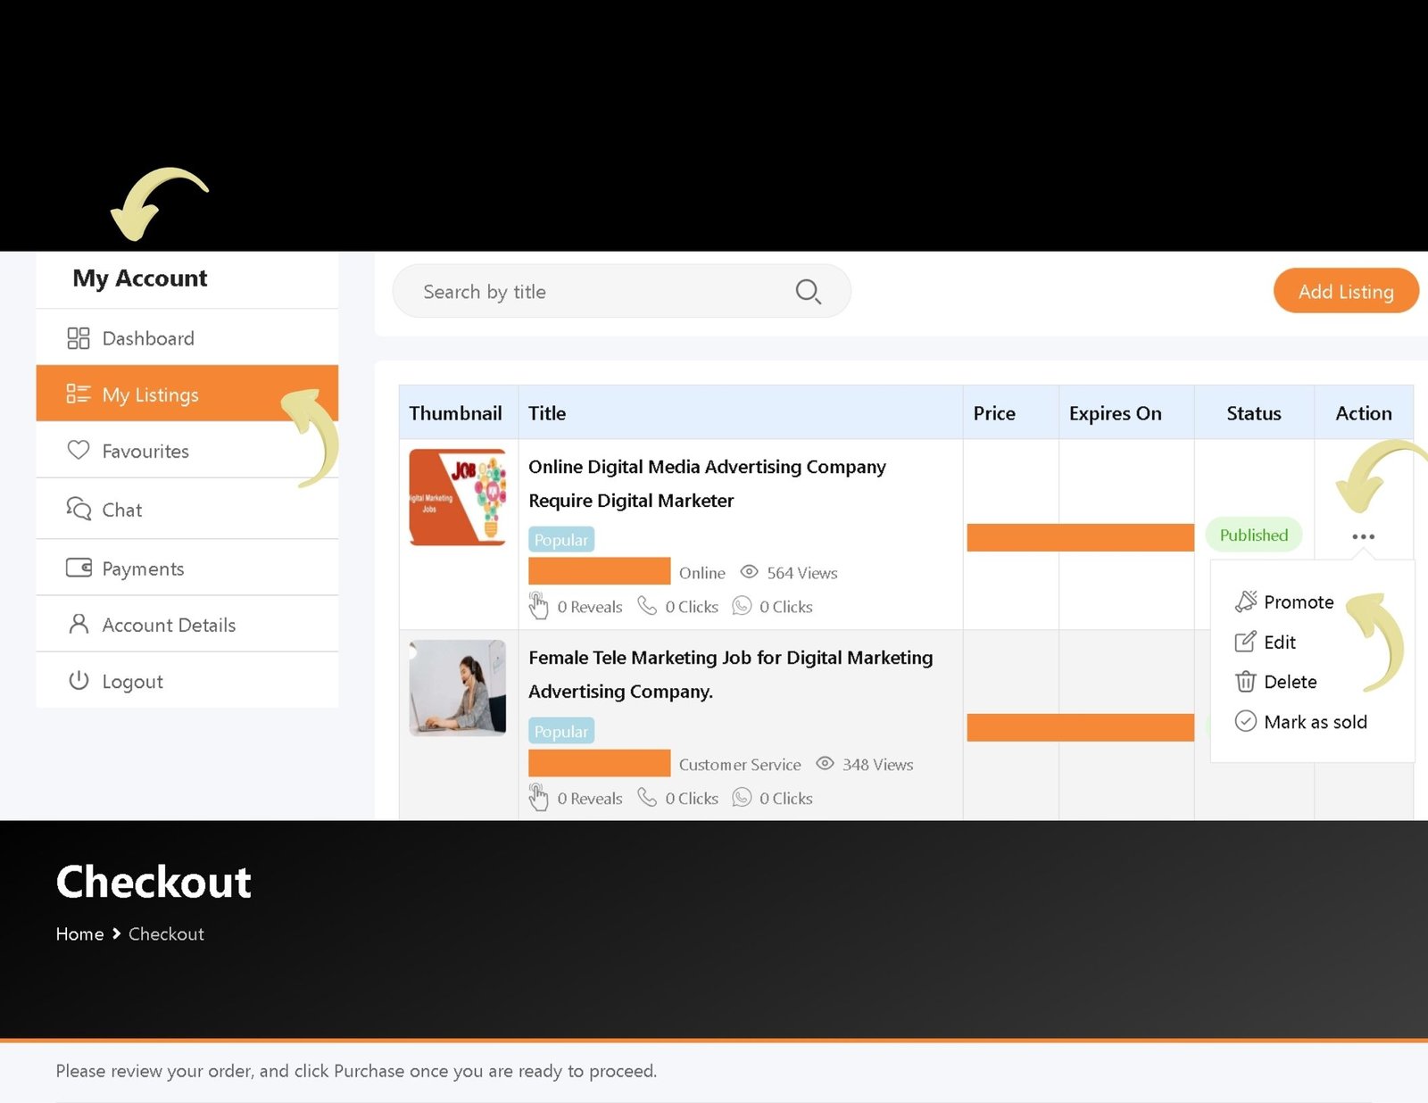Select My Listings in sidebar
1428x1103 pixels.
(150, 394)
